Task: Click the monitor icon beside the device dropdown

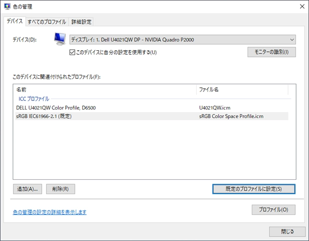Action: [60, 39]
